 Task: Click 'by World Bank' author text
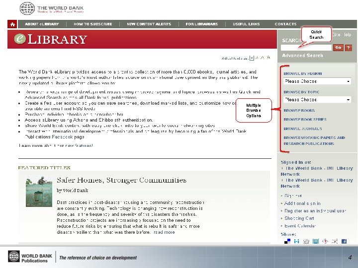coord(73,190)
